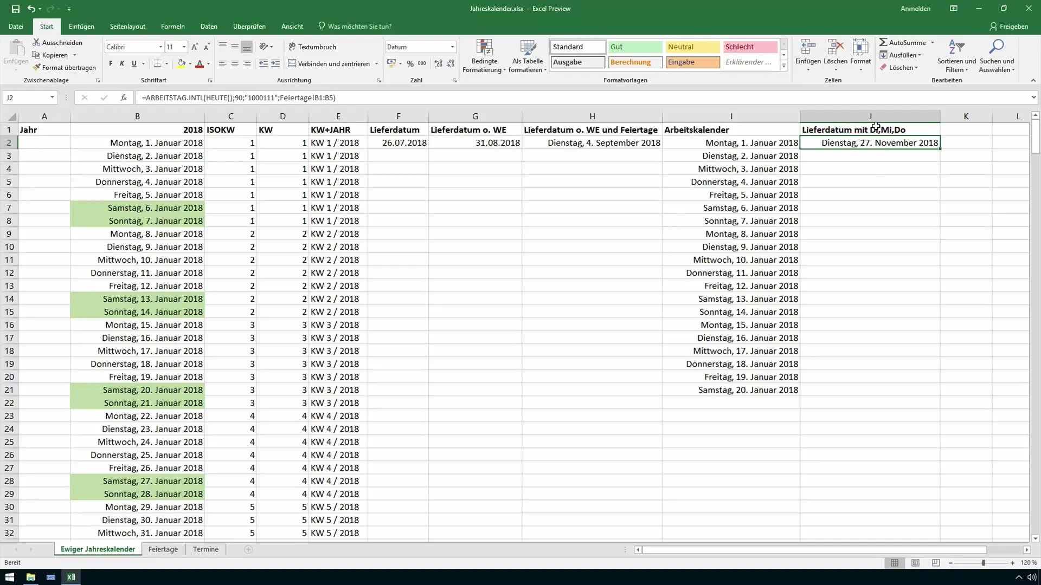The image size is (1041, 585).
Task: Add a new sheet with plus icon
Action: pyautogui.click(x=248, y=549)
